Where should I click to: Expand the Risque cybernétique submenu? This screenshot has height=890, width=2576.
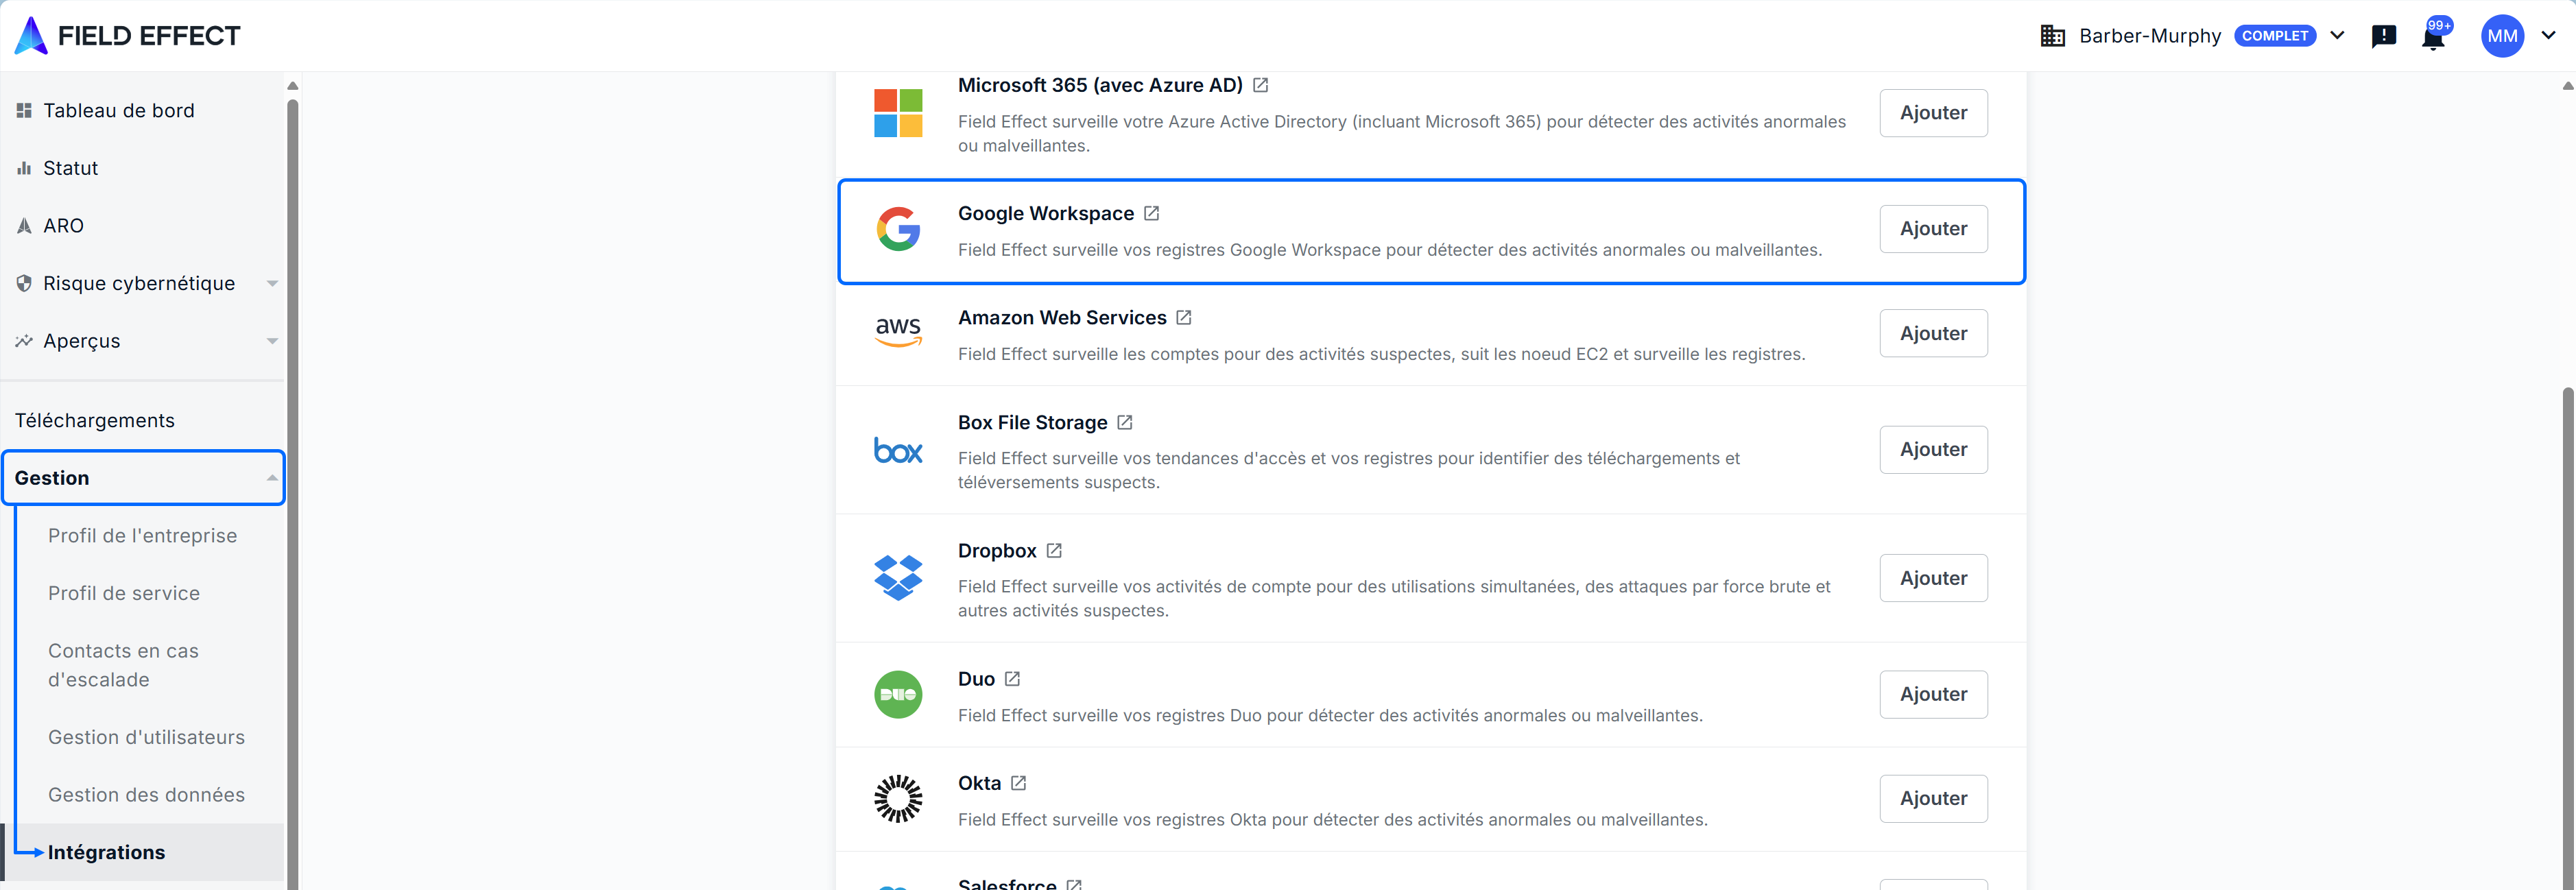point(271,284)
